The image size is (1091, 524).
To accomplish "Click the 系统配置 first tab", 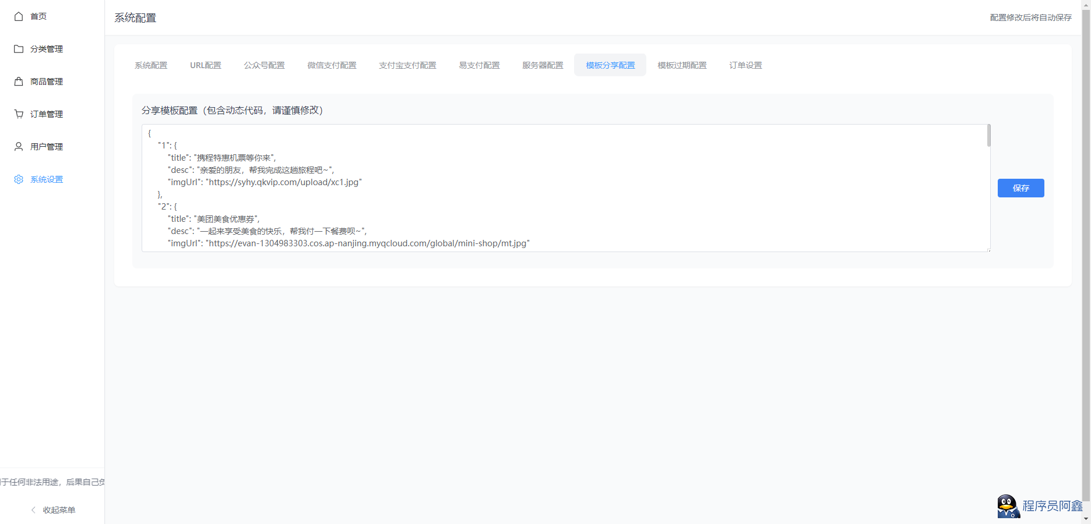I will coord(151,65).
